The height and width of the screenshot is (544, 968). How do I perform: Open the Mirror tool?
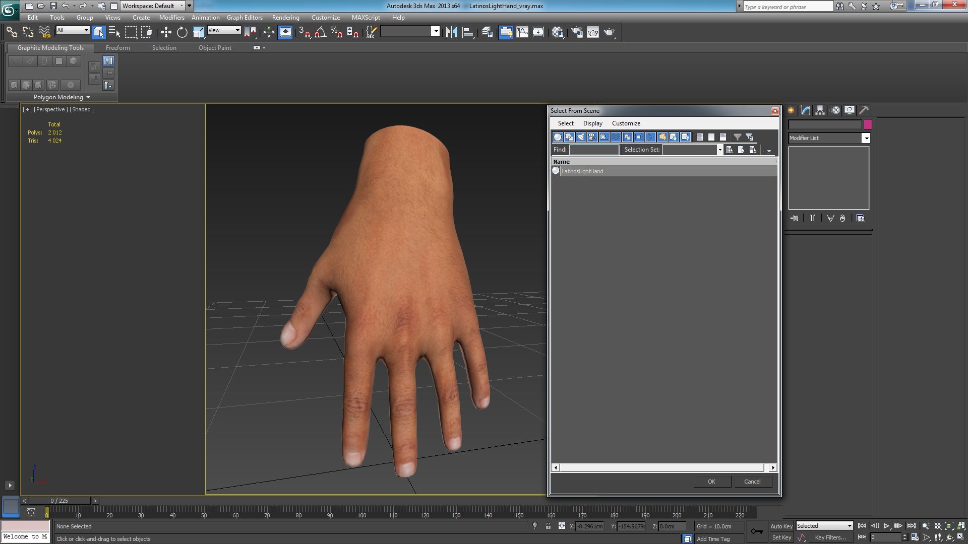pyautogui.click(x=451, y=32)
